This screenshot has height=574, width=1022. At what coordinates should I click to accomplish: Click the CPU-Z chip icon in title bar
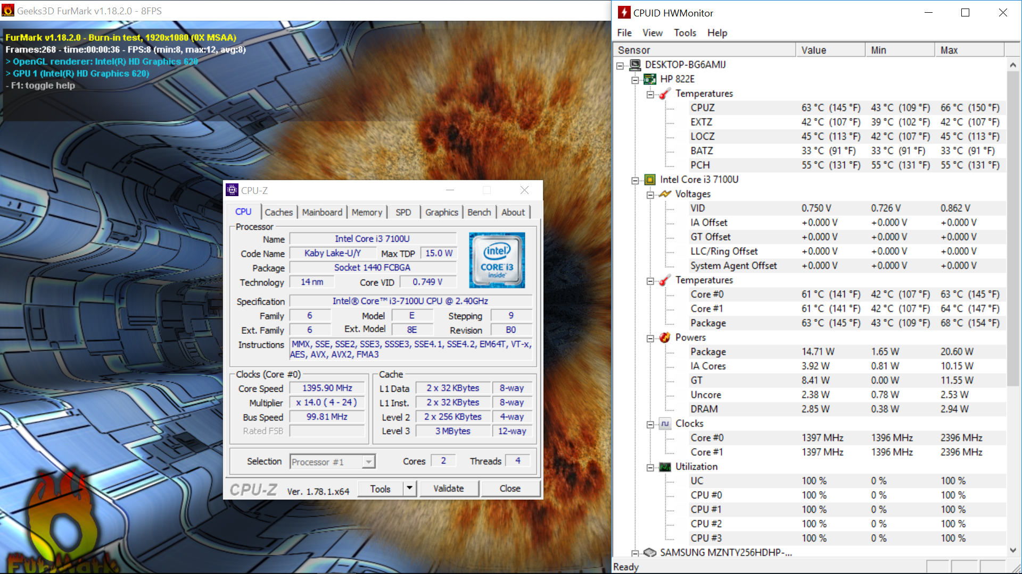coord(232,190)
